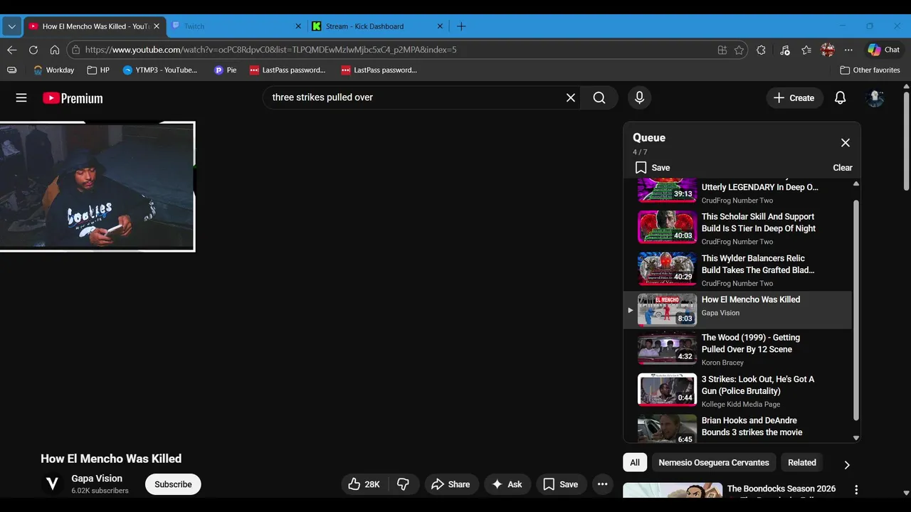Close the Queue panel
The image size is (911, 512).
click(x=846, y=143)
